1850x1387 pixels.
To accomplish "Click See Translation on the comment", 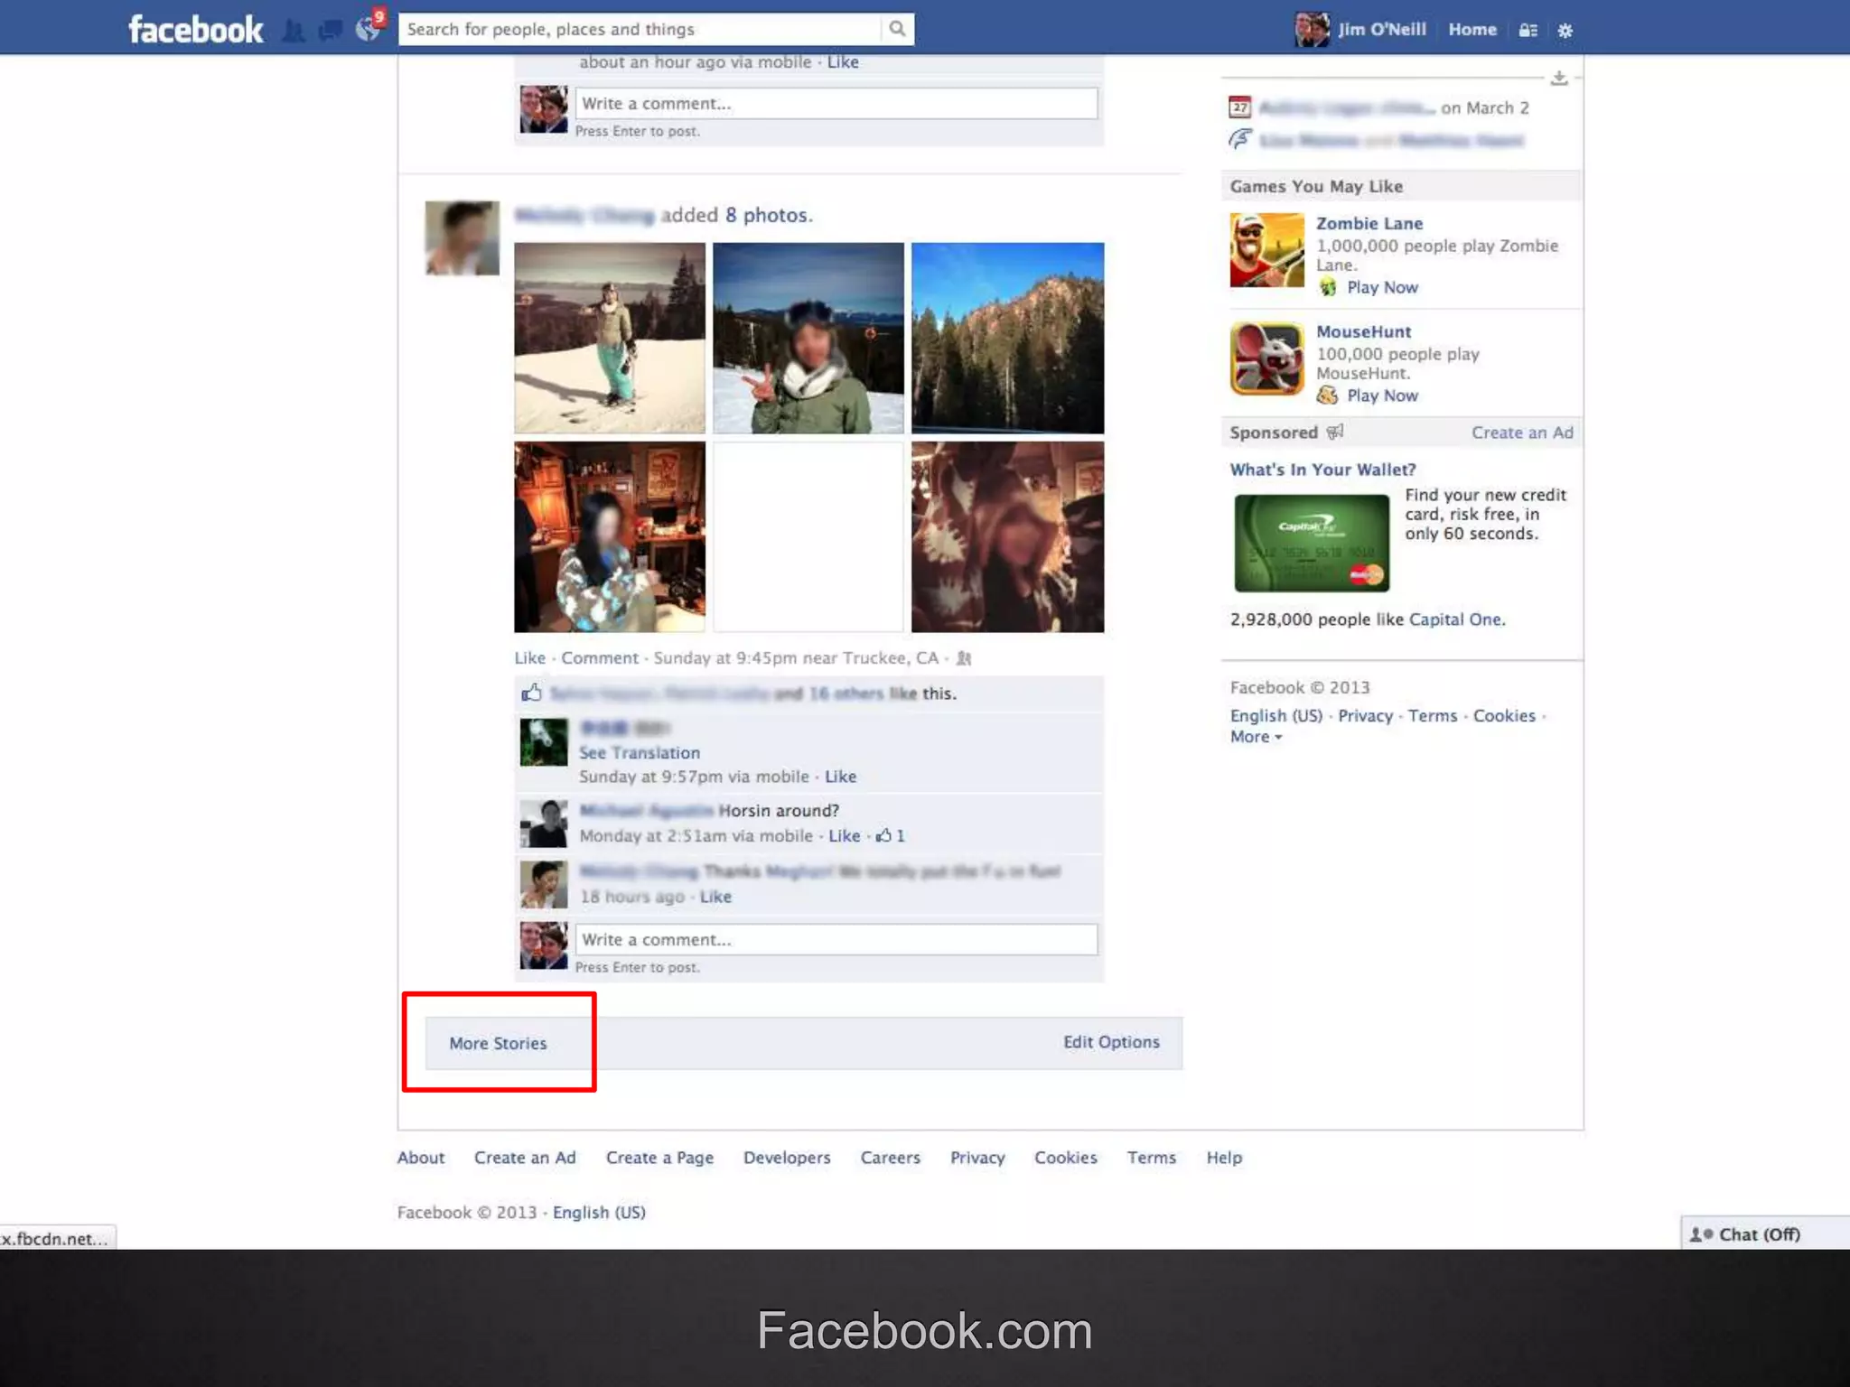I will 640,752.
